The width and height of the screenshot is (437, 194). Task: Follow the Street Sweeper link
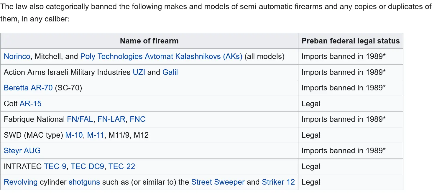(x=218, y=182)
